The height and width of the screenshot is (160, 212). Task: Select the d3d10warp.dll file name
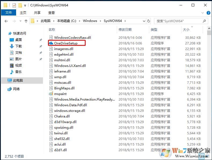(x=65, y=122)
